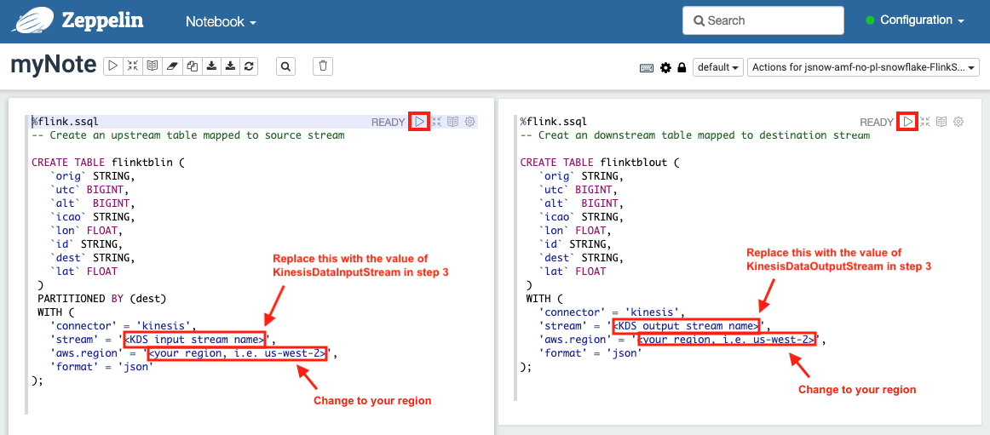Screen dimensions: 990x435
Task: Open the Notebook menu
Action: point(221,21)
